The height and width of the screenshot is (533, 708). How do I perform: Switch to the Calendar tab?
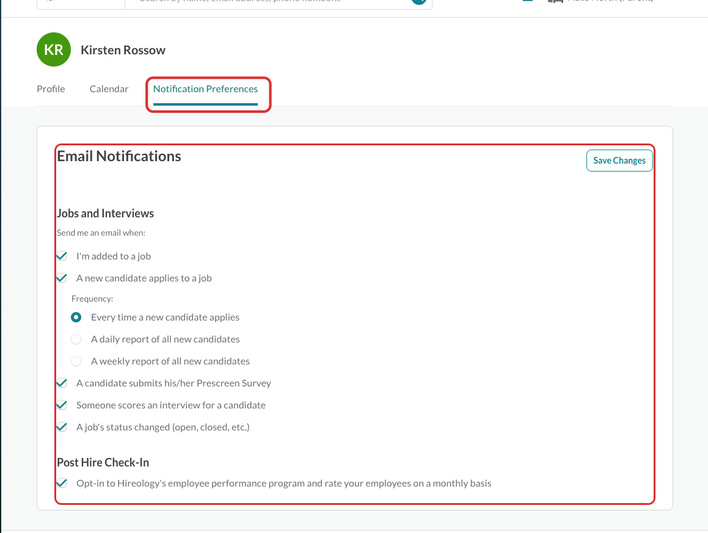click(x=109, y=89)
